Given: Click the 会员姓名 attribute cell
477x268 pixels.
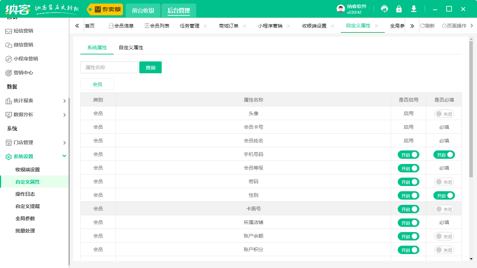Looking at the screenshot, I should tap(254, 141).
